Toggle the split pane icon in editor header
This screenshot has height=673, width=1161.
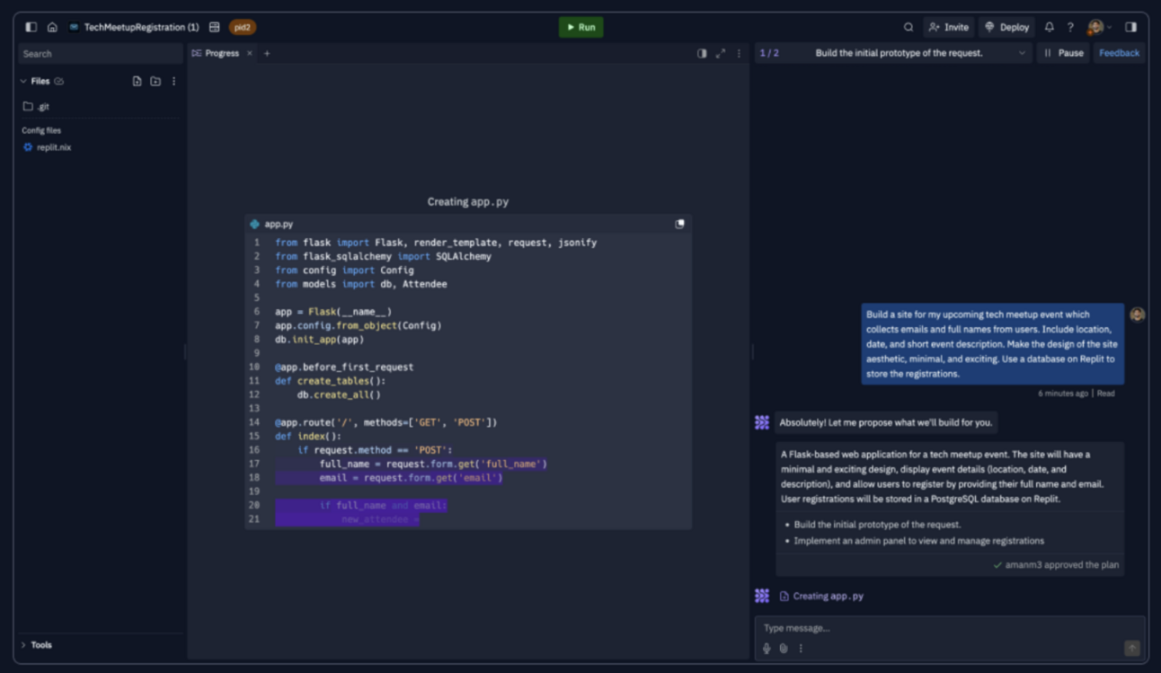click(x=702, y=54)
